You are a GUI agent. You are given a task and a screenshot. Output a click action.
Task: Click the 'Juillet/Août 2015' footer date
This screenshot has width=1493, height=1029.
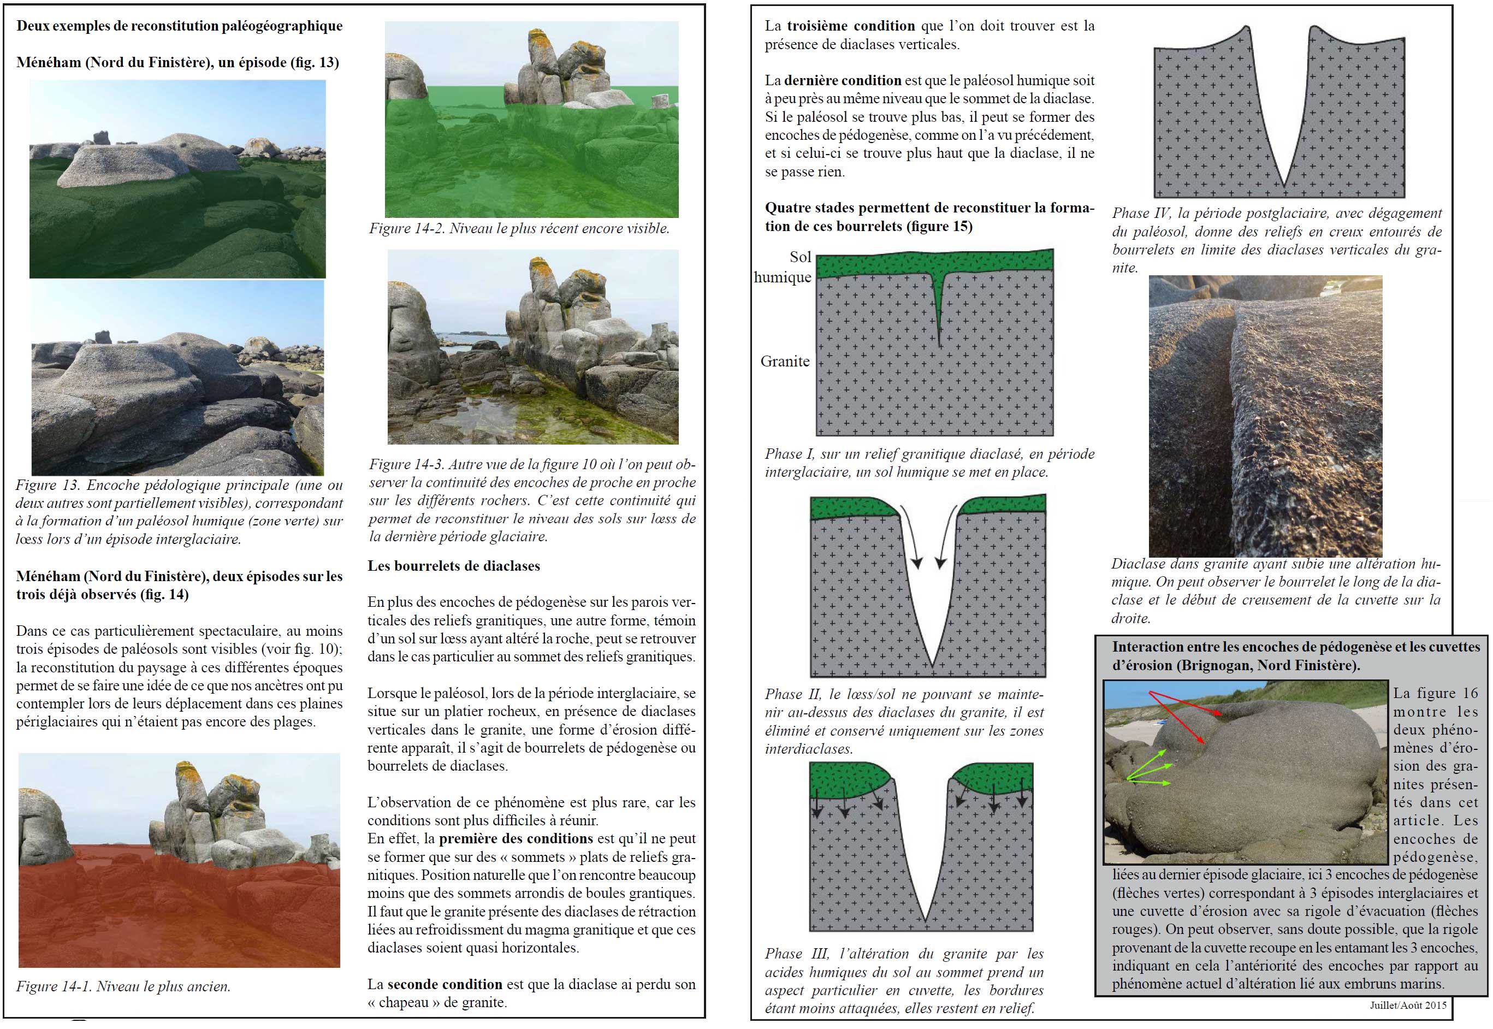[x=1408, y=1005]
